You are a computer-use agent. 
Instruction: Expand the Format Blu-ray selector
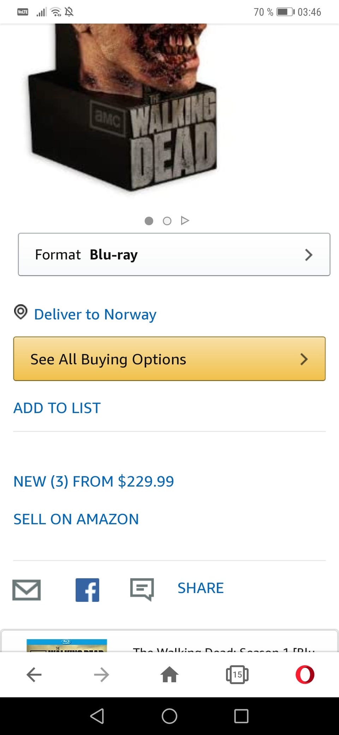click(174, 254)
